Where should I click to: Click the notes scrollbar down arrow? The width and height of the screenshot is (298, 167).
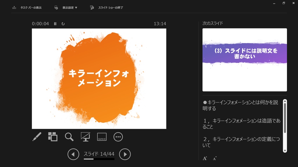point(285,150)
